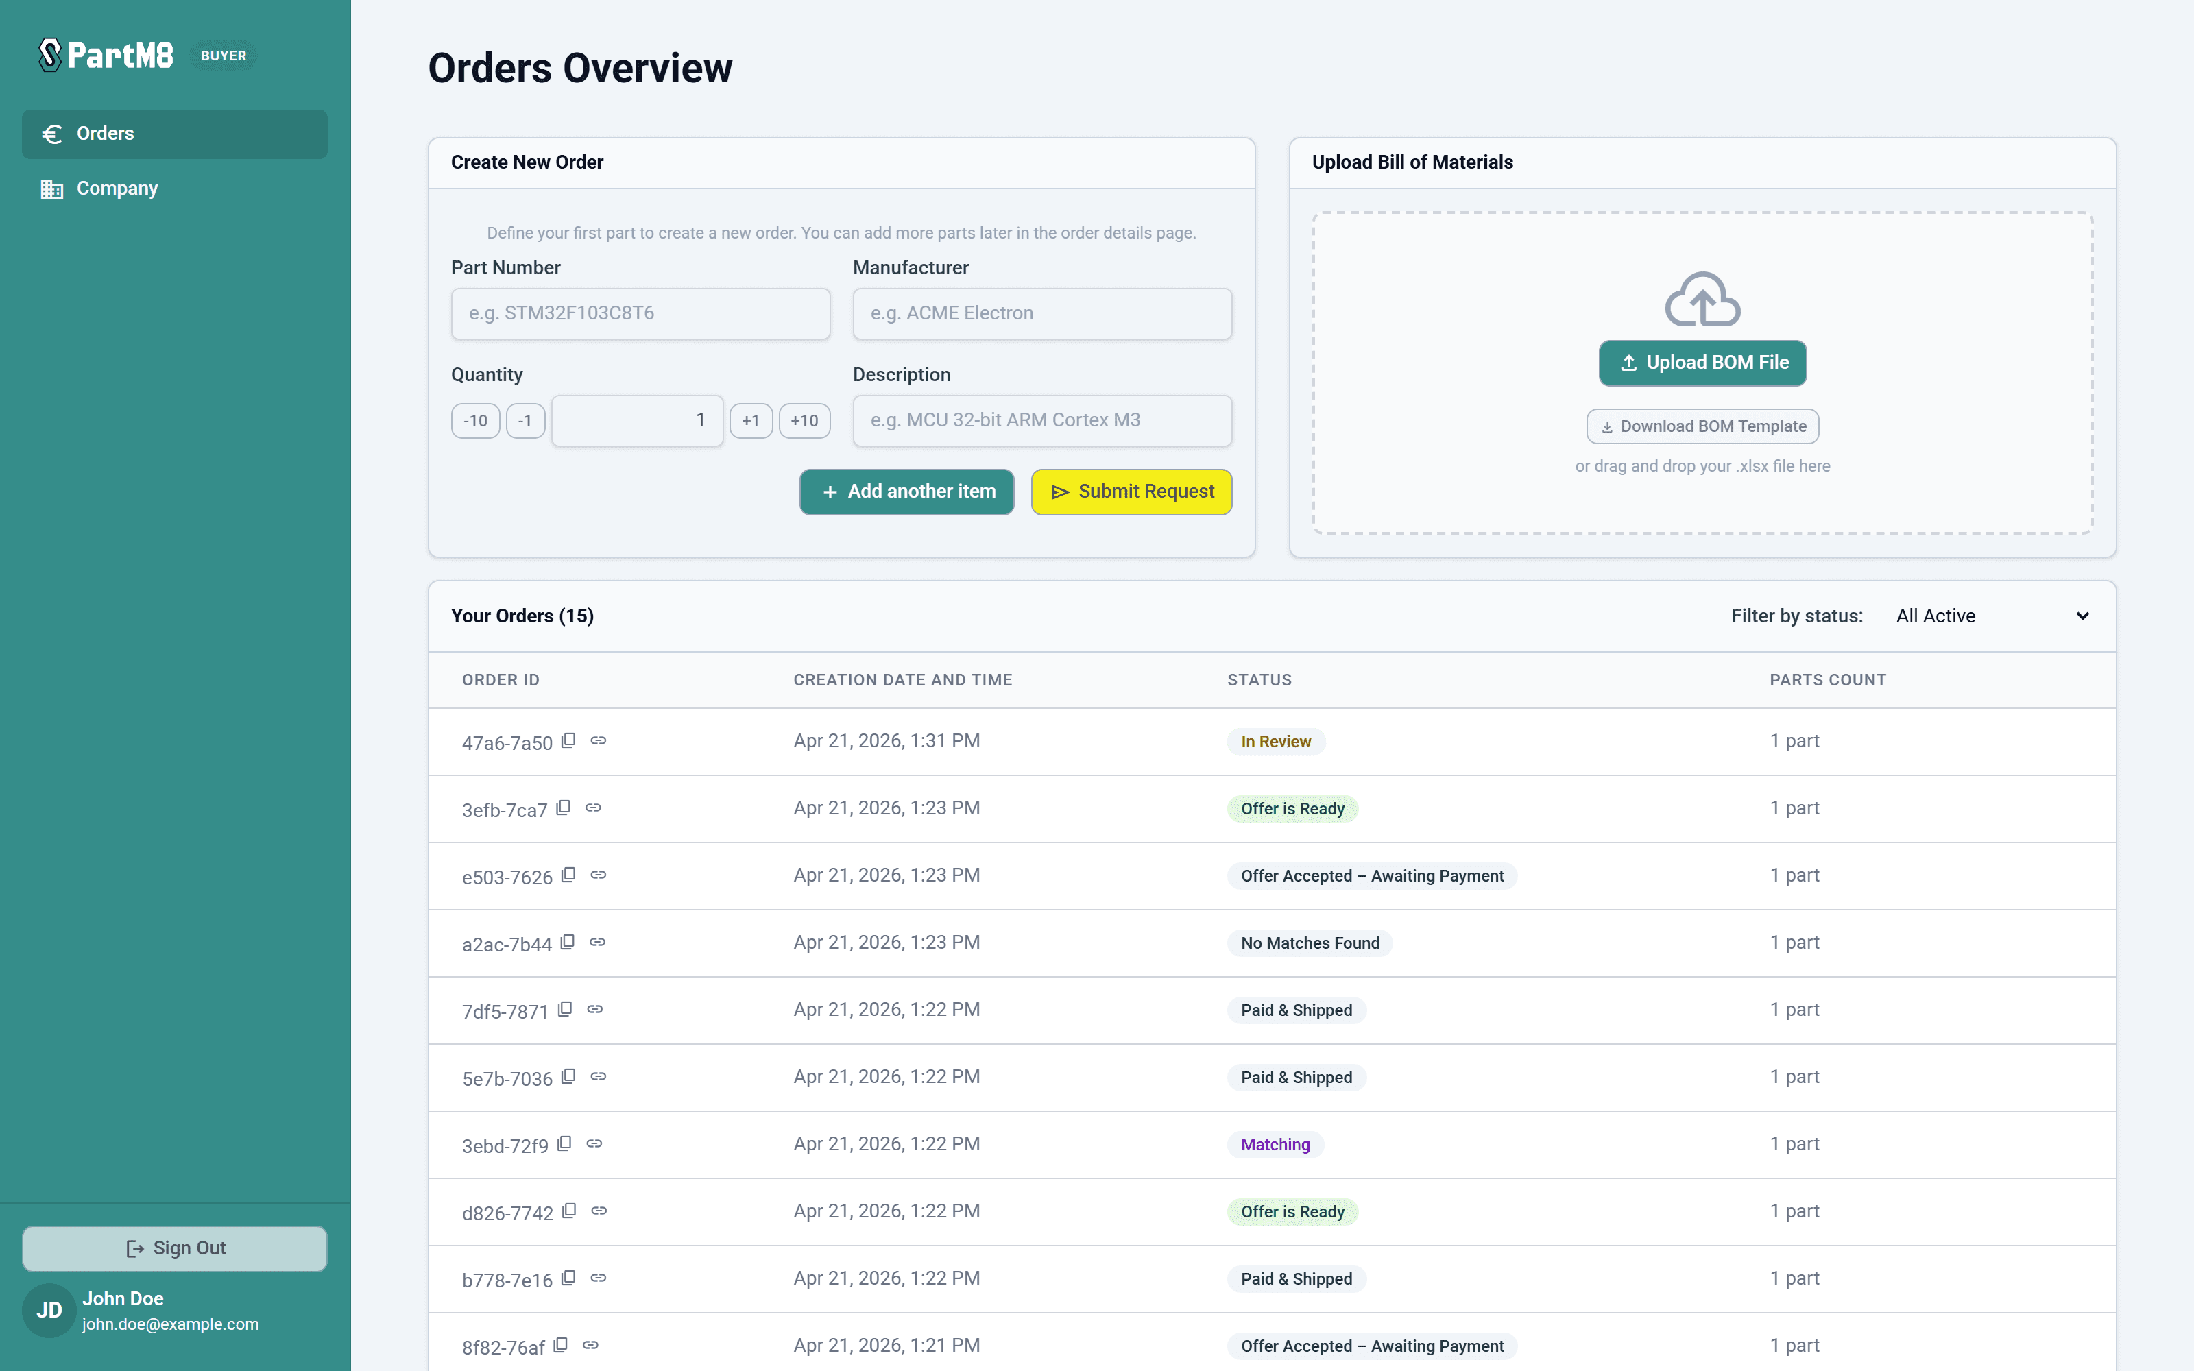Open order 3efb-7ca7
This screenshot has width=2194, height=1371.
504,810
